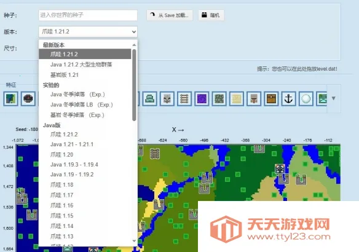The height and width of the screenshot is (252, 359).
Task: Click the version list scroll-down arrow
Action: click(134, 241)
